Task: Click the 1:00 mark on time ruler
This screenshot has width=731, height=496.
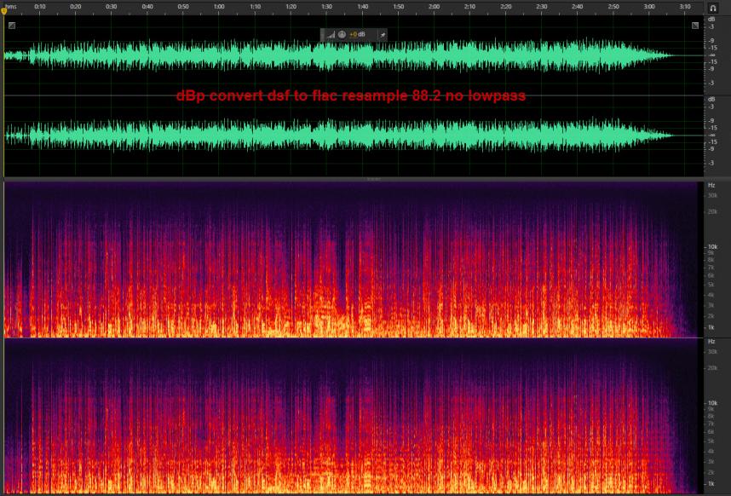Action: tap(219, 7)
